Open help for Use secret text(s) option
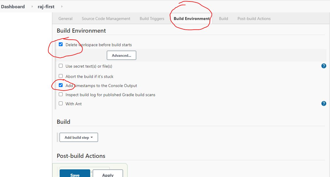Screen dimensions: 330x177 (324, 66)
